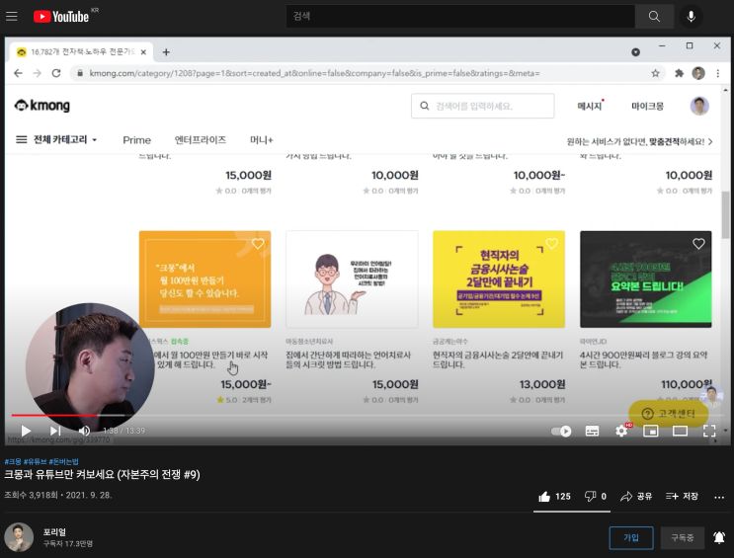Switch to miniplayer mode
The height and width of the screenshot is (558, 734).
(651, 431)
